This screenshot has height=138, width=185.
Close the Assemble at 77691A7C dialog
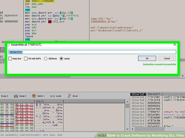coord(175,44)
